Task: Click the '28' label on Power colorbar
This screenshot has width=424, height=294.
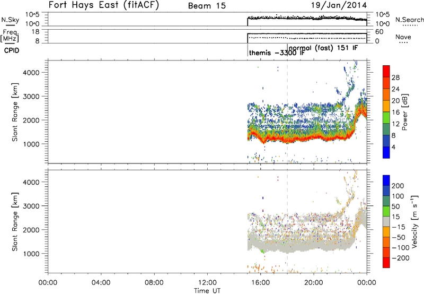Action: pos(395,77)
